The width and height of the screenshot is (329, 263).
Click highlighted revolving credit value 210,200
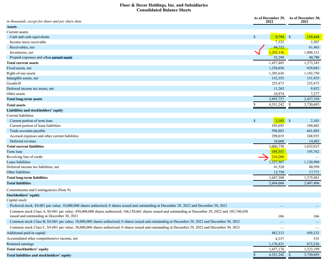(x=278, y=157)
